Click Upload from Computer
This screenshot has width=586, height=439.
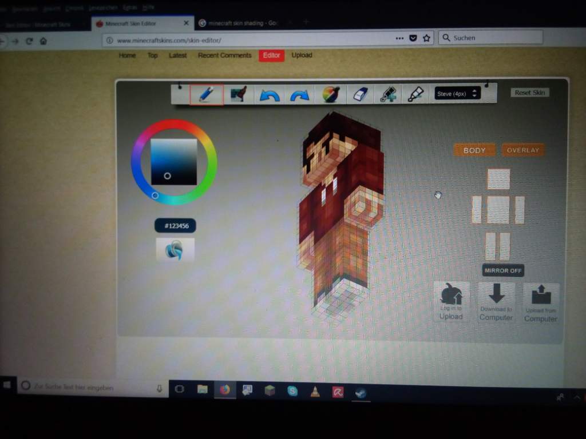tap(541, 303)
